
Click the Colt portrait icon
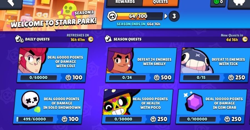pos(32,60)
